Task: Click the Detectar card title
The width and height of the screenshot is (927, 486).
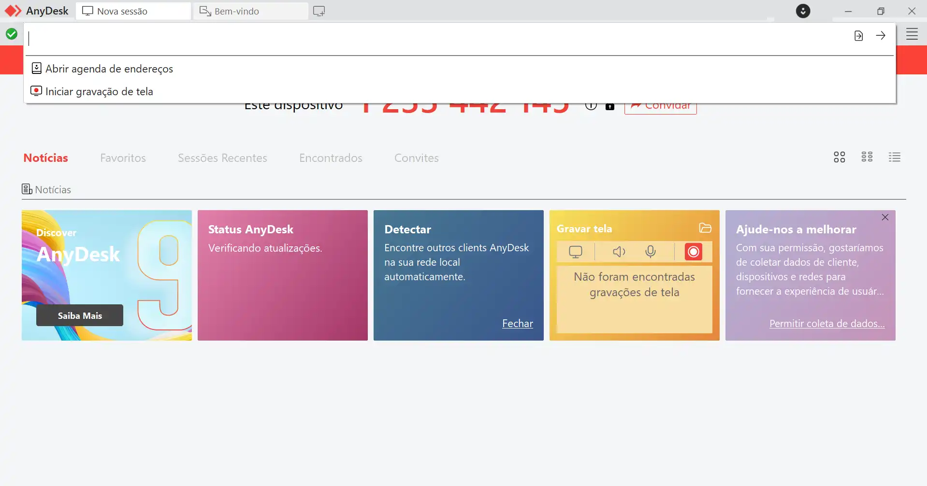Action: [408, 229]
